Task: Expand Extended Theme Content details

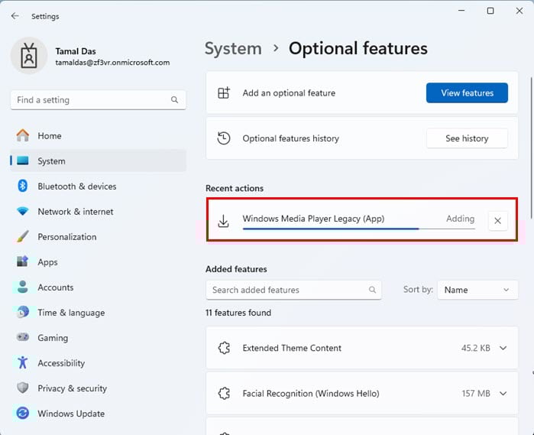Action: pyautogui.click(x=503, y=348)
